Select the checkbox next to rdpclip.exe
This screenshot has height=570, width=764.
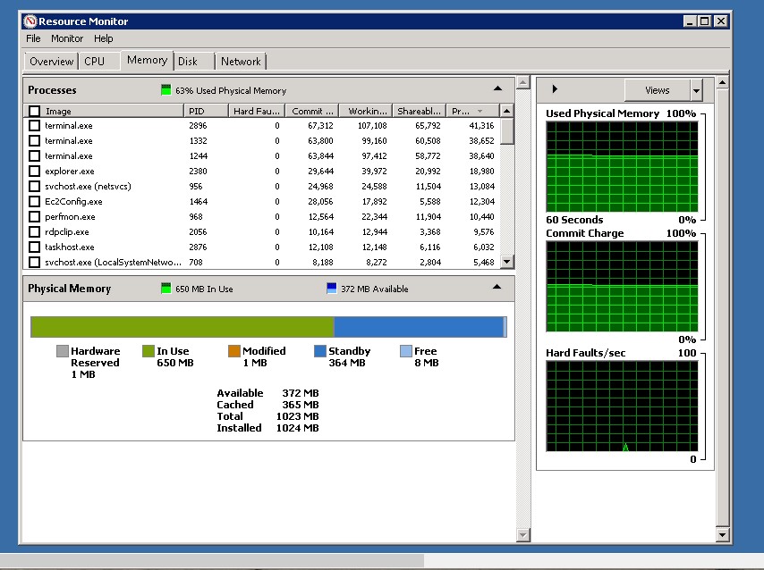pos(34,231)
